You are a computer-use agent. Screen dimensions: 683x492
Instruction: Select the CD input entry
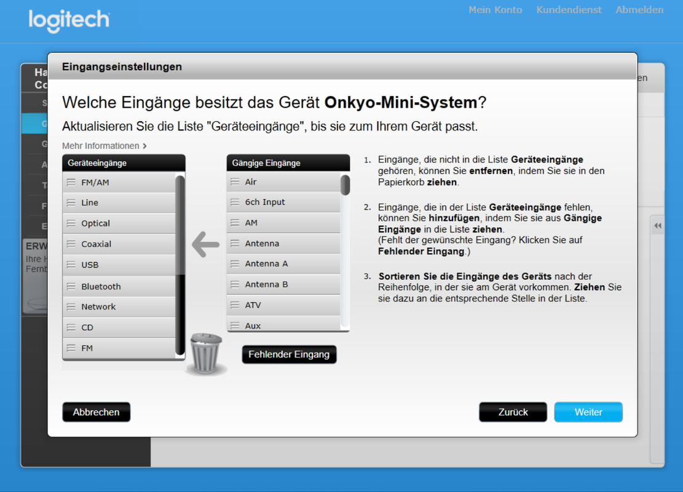coord(119,327)
